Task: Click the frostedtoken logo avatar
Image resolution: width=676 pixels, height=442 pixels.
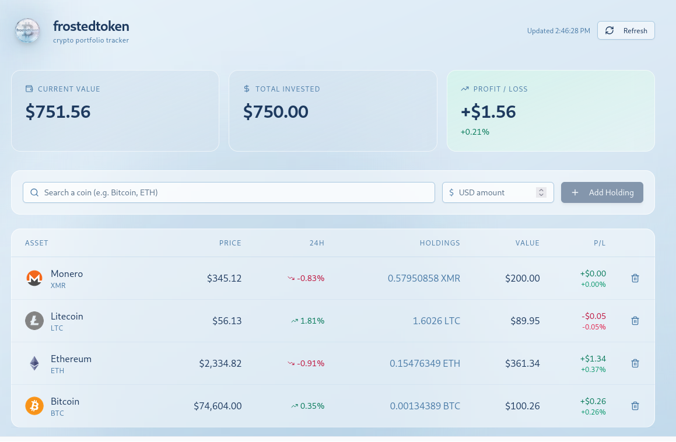Action: coord(27,31)
